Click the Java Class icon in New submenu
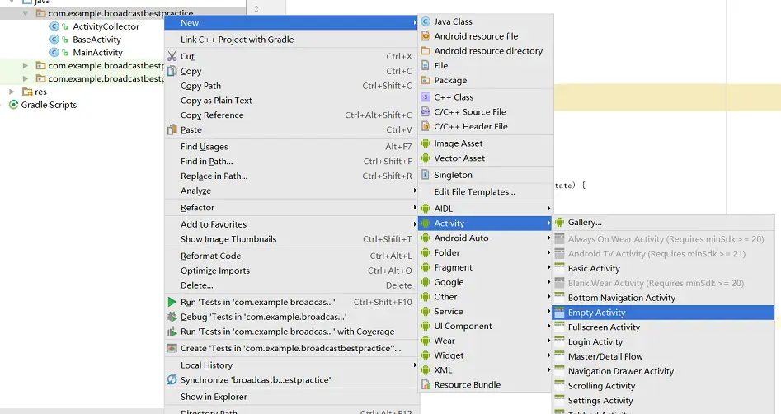This screenshot has height=414, width=781. pyautogui.click(x=426, y=21)
